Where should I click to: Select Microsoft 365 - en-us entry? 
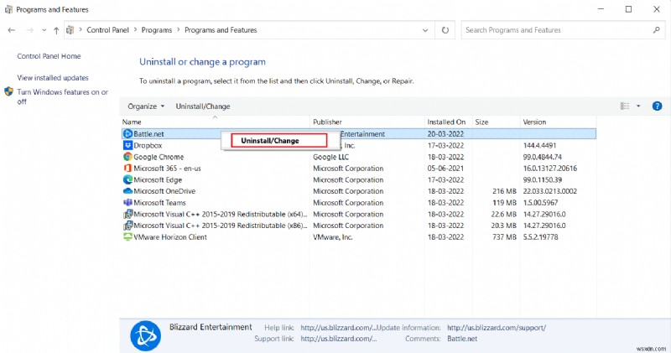click(x=167, y=169)
